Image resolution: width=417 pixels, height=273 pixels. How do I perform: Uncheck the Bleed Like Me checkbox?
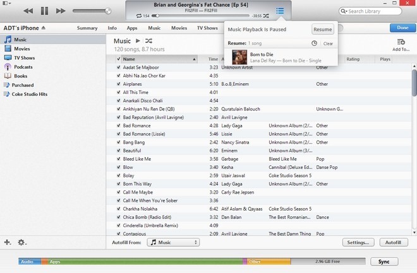118,159
